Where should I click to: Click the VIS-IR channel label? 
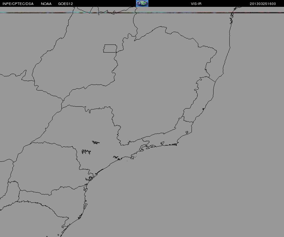196,4
